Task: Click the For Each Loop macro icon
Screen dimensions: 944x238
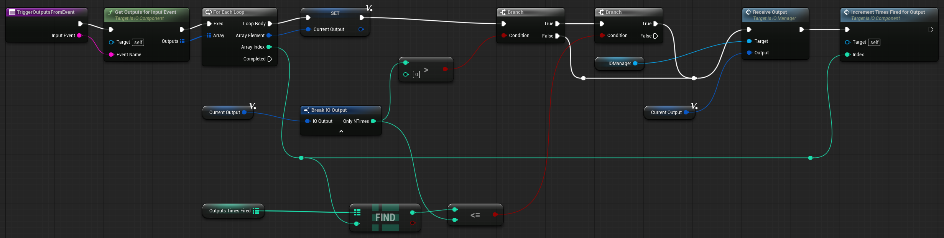Action: pyautogui.click(x=208, y=12)
